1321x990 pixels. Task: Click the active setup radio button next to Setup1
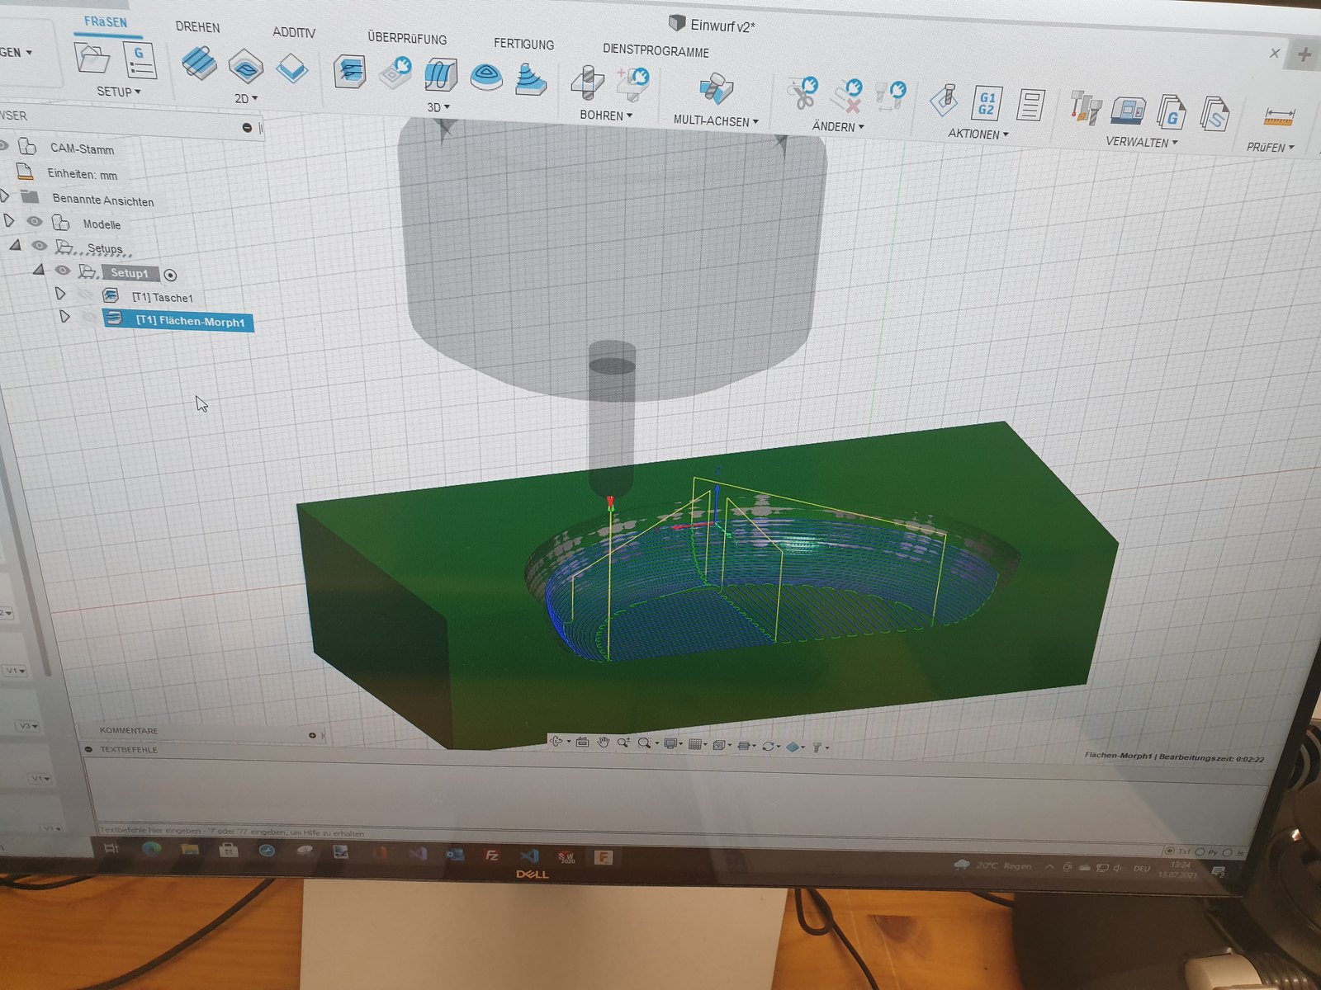click(x=170, y=276)
